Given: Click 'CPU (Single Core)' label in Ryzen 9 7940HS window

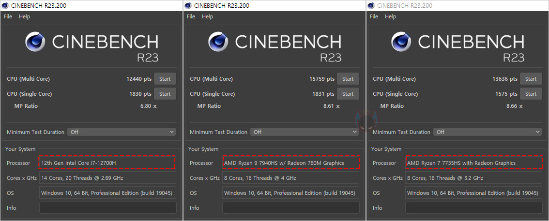Looking at the screenshot, I should coord(213,94).
